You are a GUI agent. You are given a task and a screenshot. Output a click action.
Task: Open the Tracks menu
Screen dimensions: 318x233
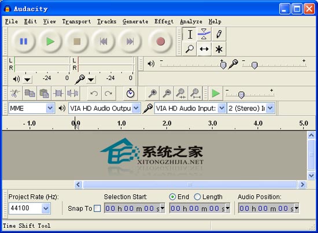[x=107, y=21]
